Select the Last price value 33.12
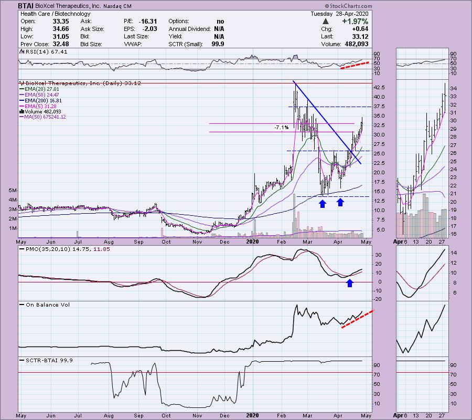 tap(360, 36)
